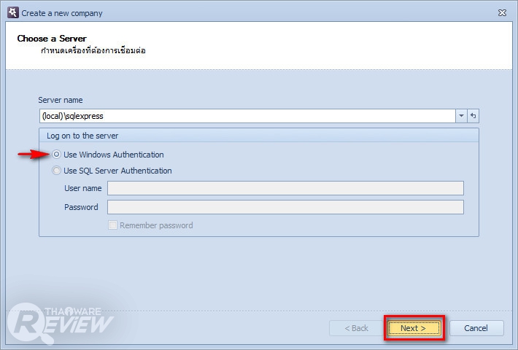This screenshot has height=350, width=518.
Task: Click the wizard icon in title bar
Action: click(x=13, y=12)
